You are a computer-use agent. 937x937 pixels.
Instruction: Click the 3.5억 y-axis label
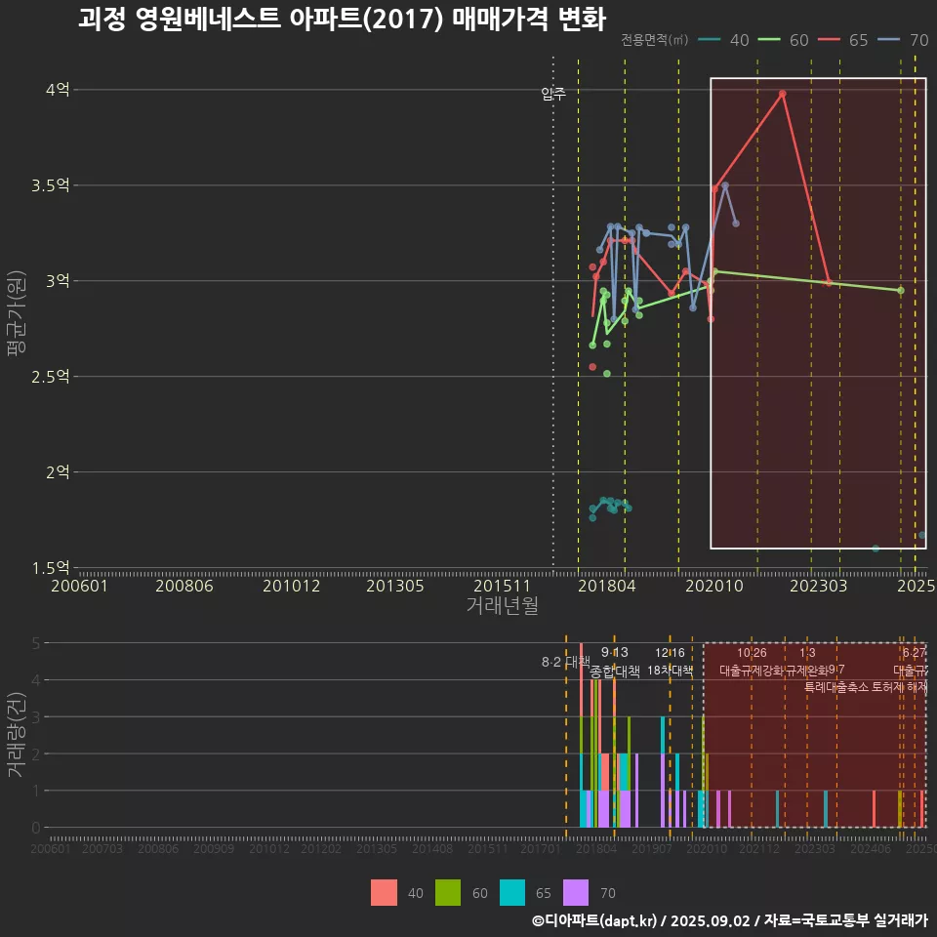click(x=51, y=185)
